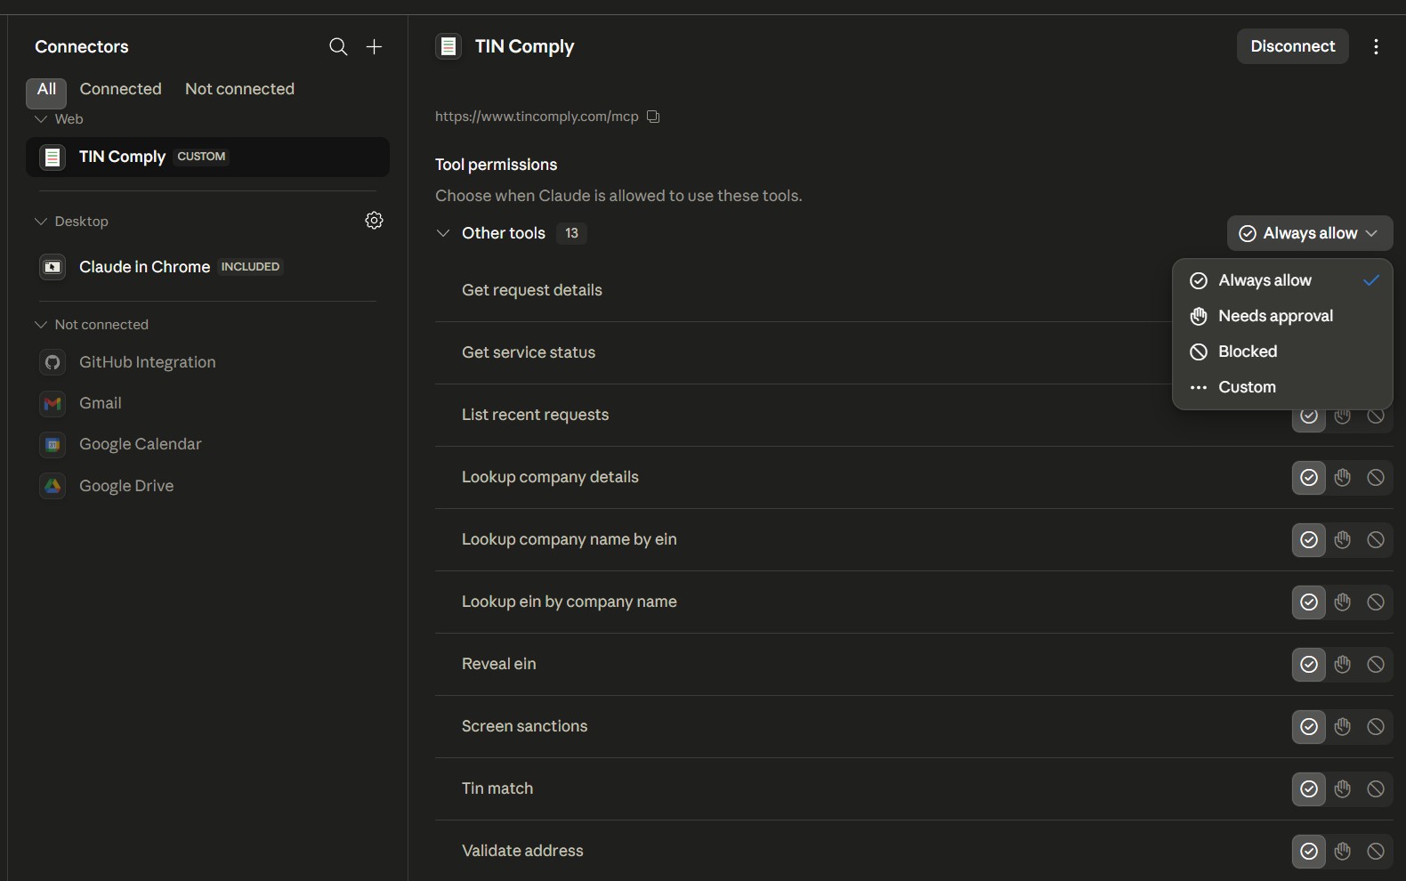Screen dimensions: 1406x881
Task: Click the Gmail envelope icon
Action: click(53, 403)
